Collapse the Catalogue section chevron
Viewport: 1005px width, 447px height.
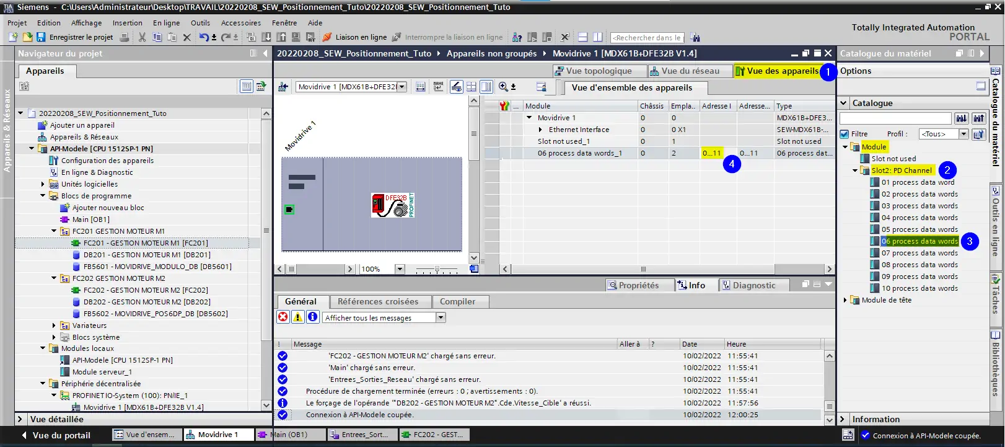coord(843,103)
